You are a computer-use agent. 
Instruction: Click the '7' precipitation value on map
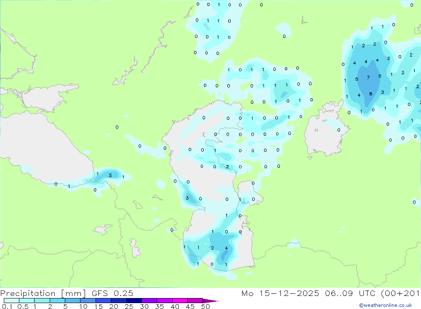[368, 78]
